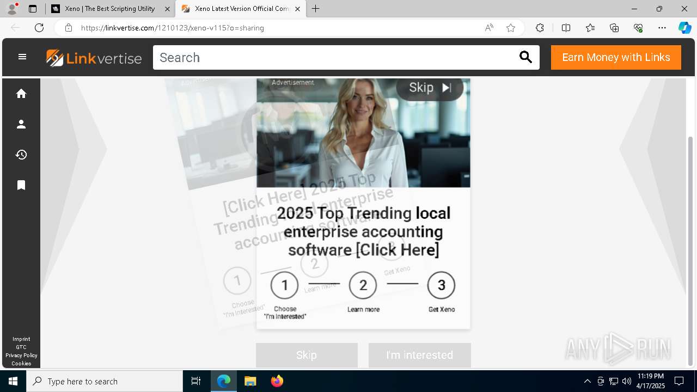Close the Xeno Best Scripting Utility tab
This screenshot has height=392, width=697.
coord(167,9)
